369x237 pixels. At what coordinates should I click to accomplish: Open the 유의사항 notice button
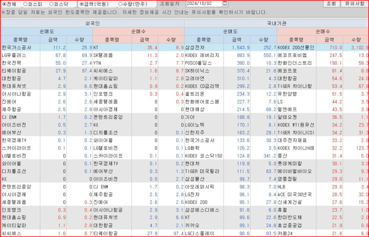pyautogui.click(x=354, y=3)
